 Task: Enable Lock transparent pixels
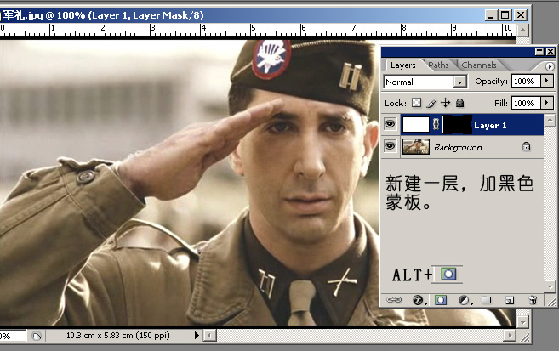(x=416, y=103)
